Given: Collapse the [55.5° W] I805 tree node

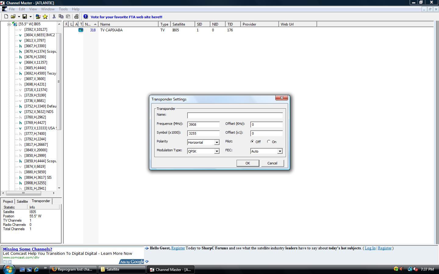Looking at the screenshot, I should pyautogui.click(x=9, y=24).
